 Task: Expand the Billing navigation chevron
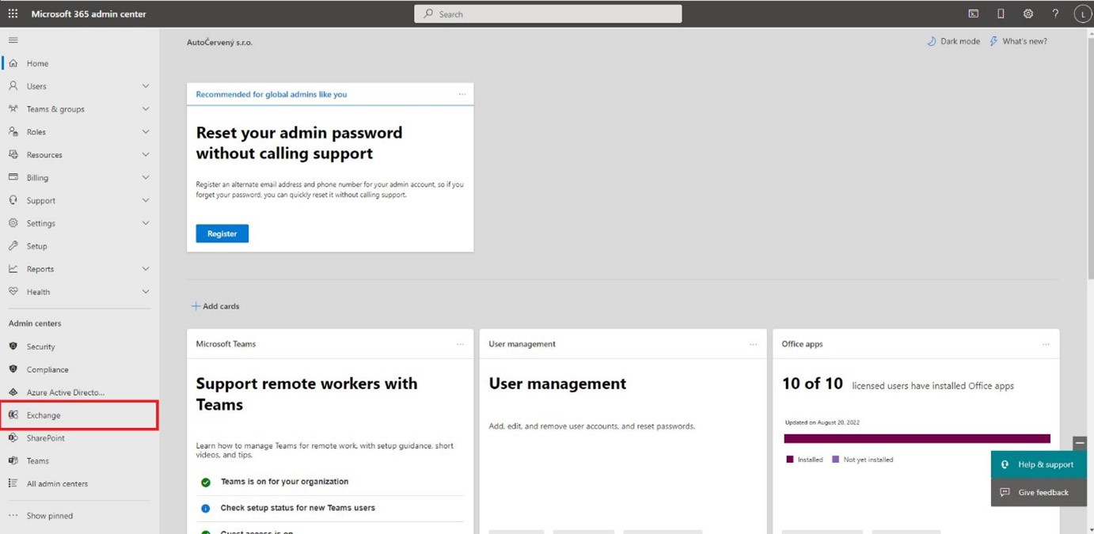click(146, 178)
